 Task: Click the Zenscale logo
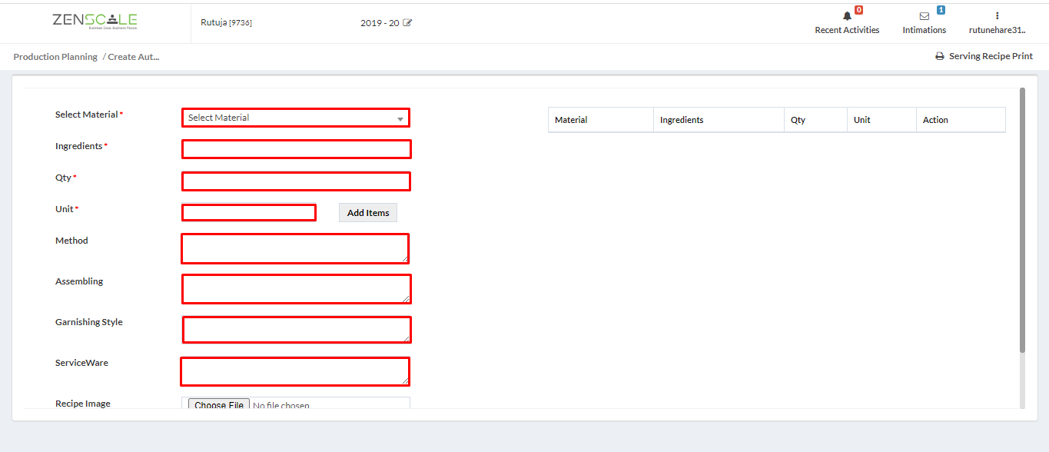pos(95,21)
